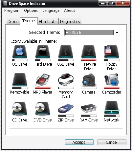The width and height of the screenshot is (132, 151).
Task: Click the ZIP Drive icon
Action: click(66, 109)
